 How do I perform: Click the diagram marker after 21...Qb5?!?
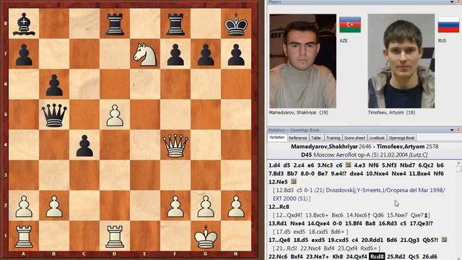click(444, 240)
